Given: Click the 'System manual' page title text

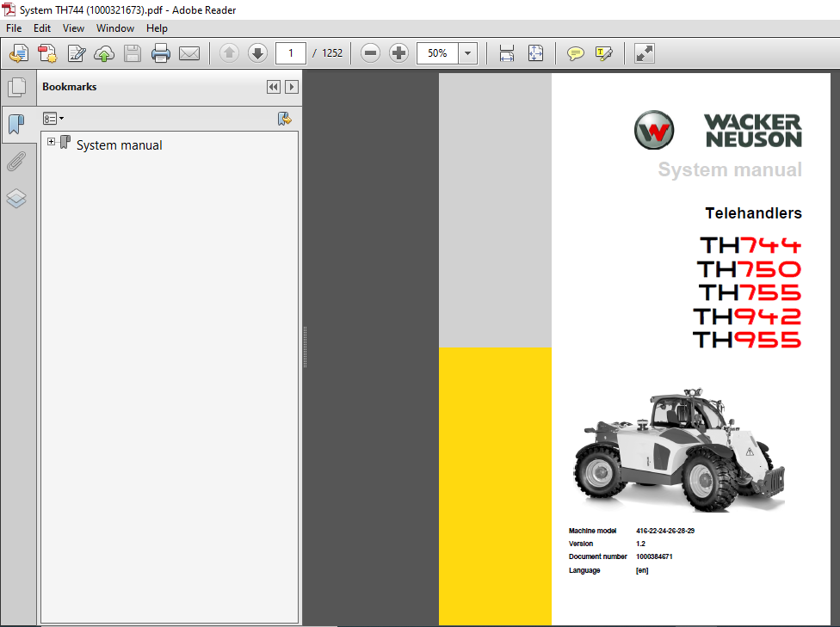Looking at the screenshot, I should tap(730, 169).
